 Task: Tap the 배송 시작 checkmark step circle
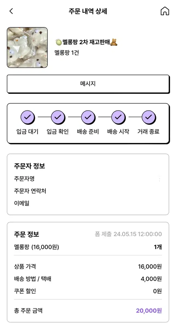tap(118, 117)
